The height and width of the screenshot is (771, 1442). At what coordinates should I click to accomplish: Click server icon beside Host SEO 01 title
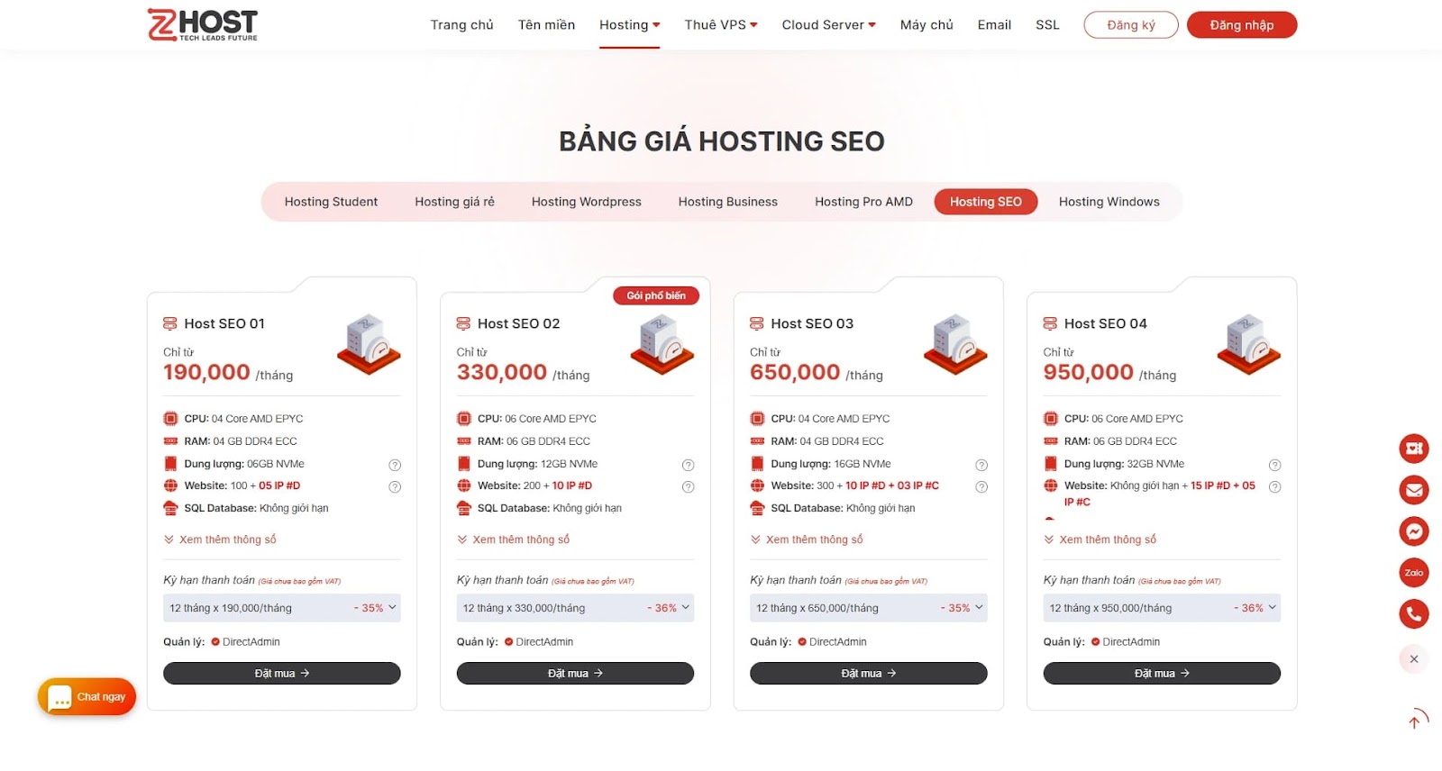[x=169, y=323]
